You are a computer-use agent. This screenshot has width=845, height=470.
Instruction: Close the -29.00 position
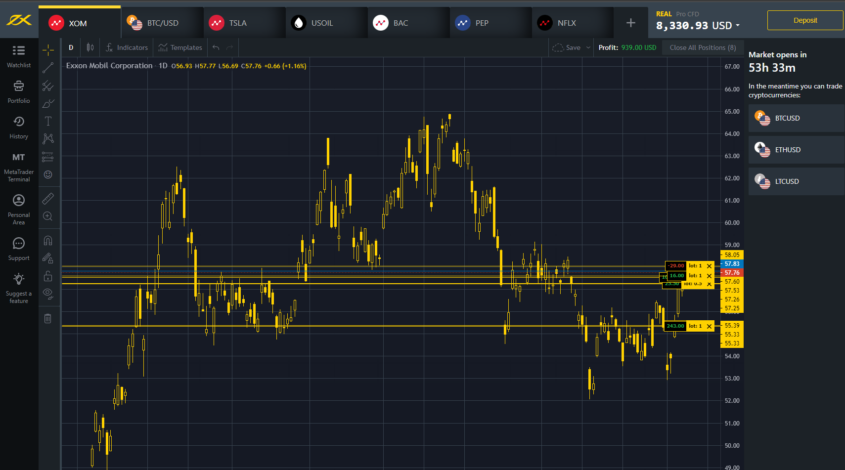tap(709, 266)
